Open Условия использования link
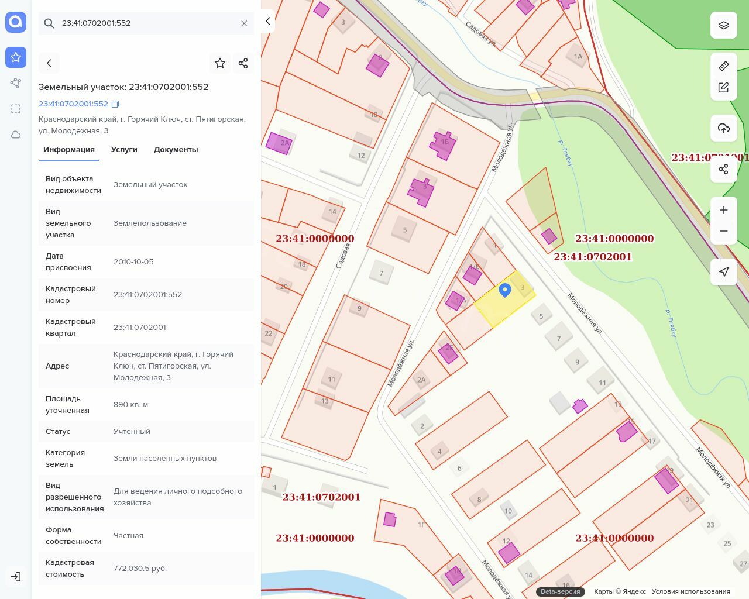 click(690, 591)
